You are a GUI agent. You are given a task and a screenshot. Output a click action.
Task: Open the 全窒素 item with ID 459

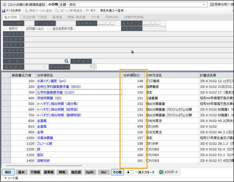pyautogui.click(x=42, y=126)
